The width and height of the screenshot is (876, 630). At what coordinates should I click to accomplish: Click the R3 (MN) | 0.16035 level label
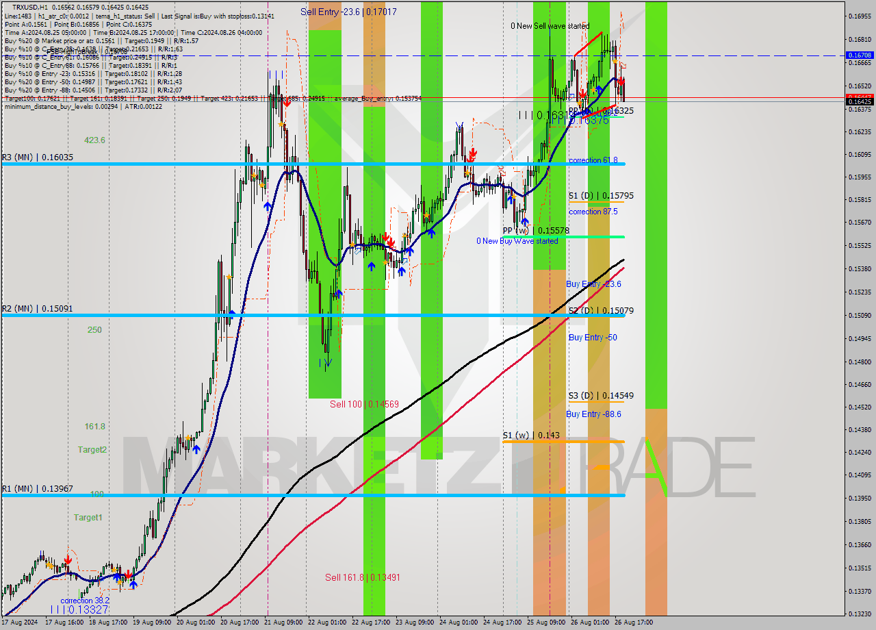coord(37,157)
